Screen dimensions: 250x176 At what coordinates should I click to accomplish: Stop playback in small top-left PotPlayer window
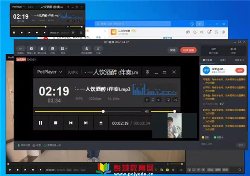(22, 33)
